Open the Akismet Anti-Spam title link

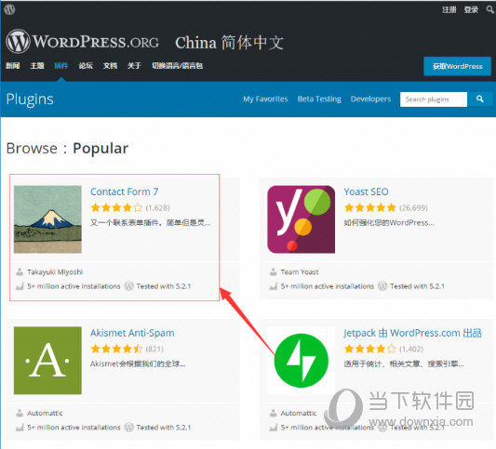(x=132, y=333)
